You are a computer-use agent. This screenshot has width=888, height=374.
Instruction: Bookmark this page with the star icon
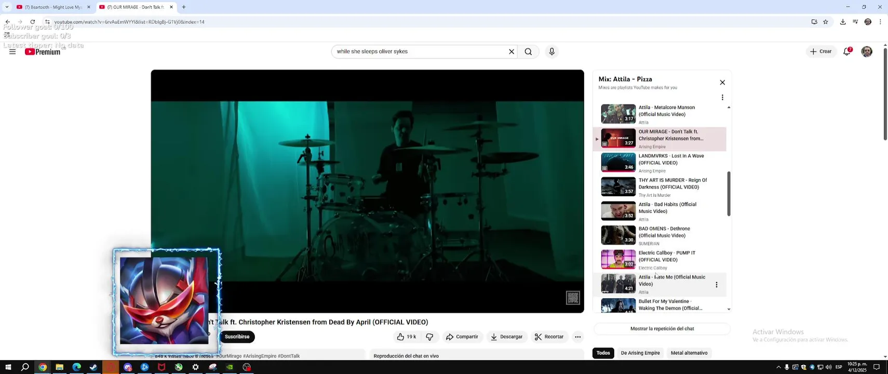(x=826, y=22)
